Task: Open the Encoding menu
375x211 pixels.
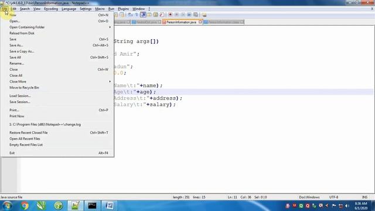Action: coord(51,9)
